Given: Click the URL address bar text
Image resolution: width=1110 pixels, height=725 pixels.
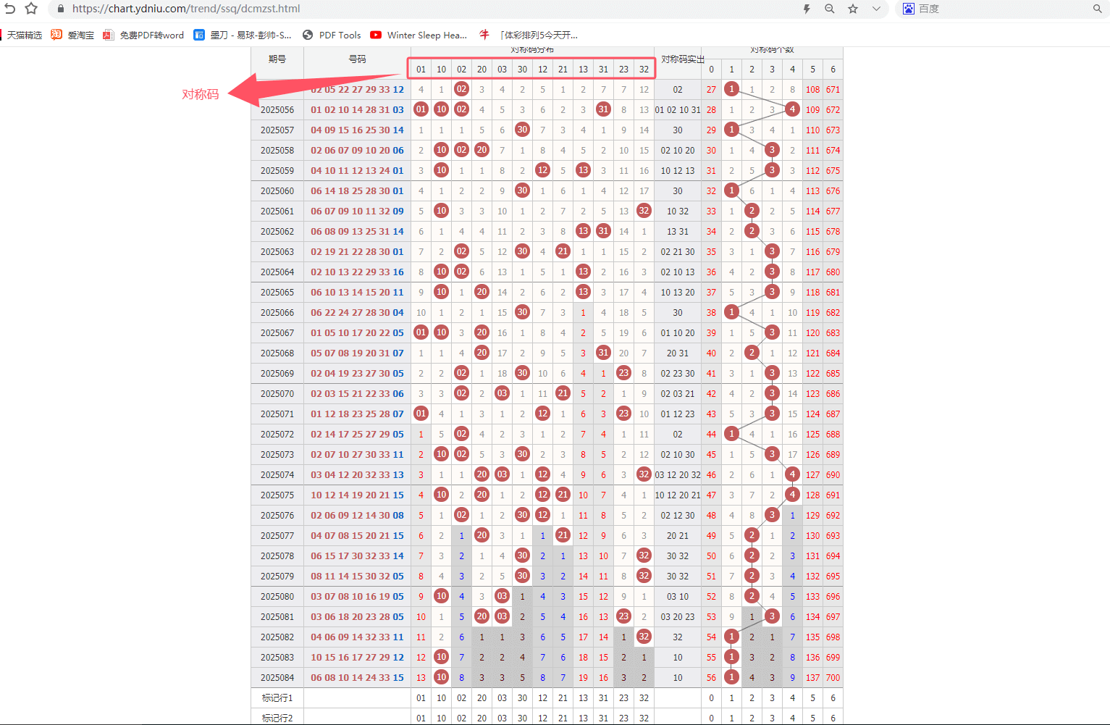Looking at the screenshot, I should pyautogui.click(x=186, y=9).
